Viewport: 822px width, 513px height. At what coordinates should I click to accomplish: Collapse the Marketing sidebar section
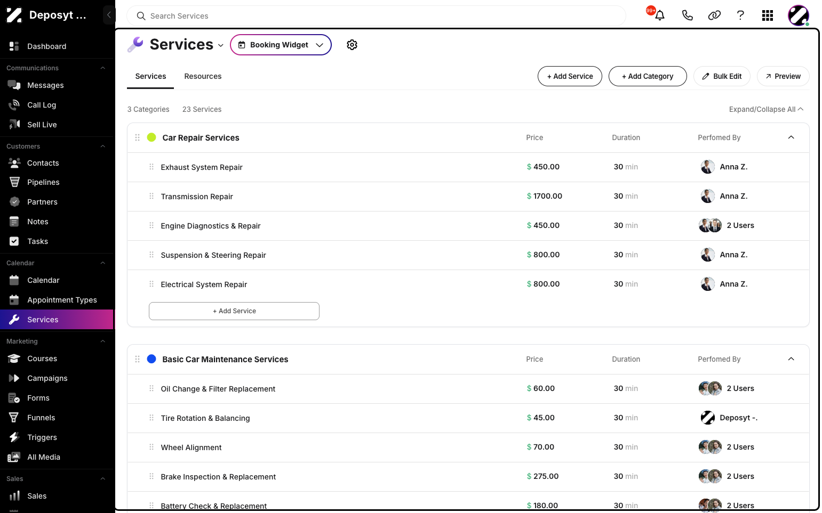pos(103,341)
